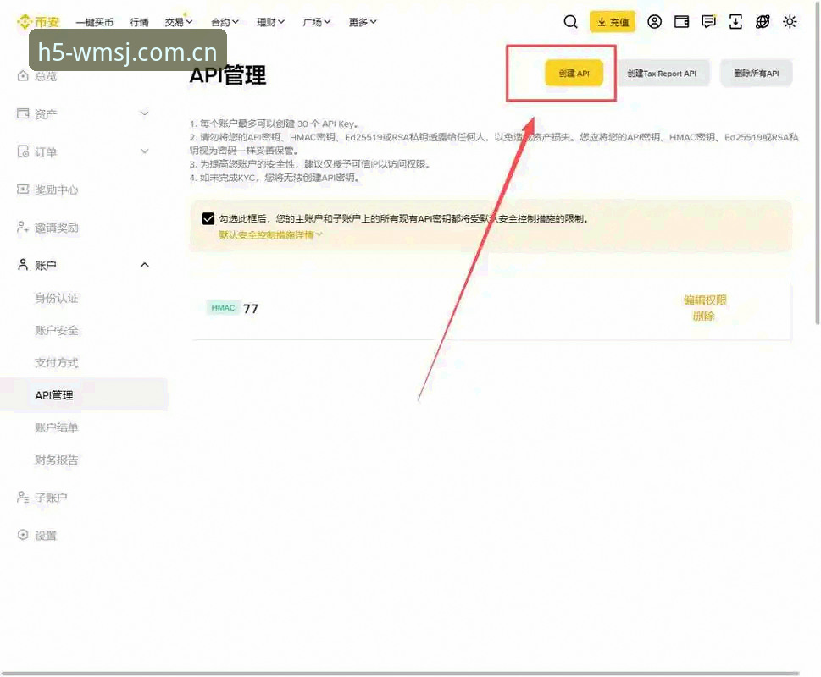Open the wallet icon in header
821x677 pixels.
(682, 22)
